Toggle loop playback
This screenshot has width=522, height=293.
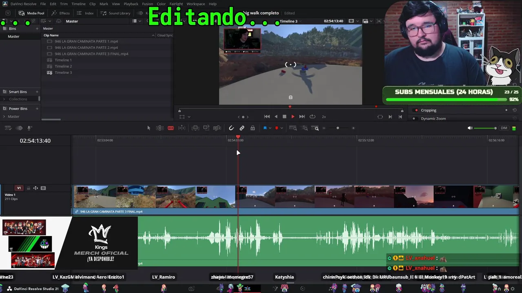coord(312,117)
